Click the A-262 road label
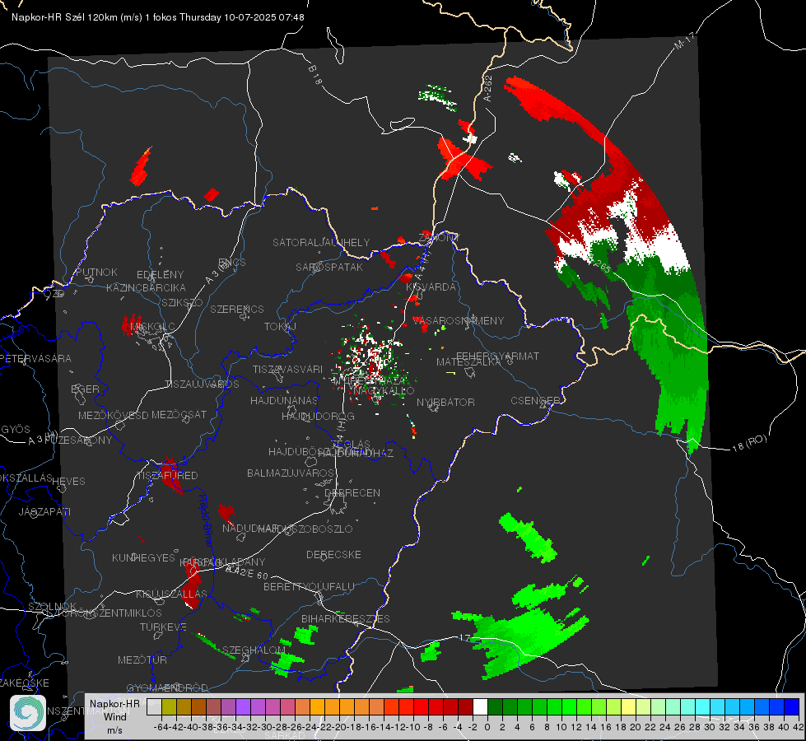 pyautogui.click(x=487, y=88)
